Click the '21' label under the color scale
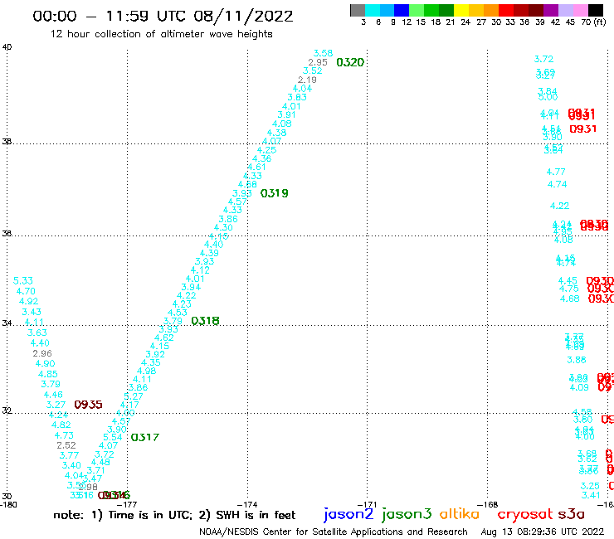The image size is (614, 539). pos(451,22)
